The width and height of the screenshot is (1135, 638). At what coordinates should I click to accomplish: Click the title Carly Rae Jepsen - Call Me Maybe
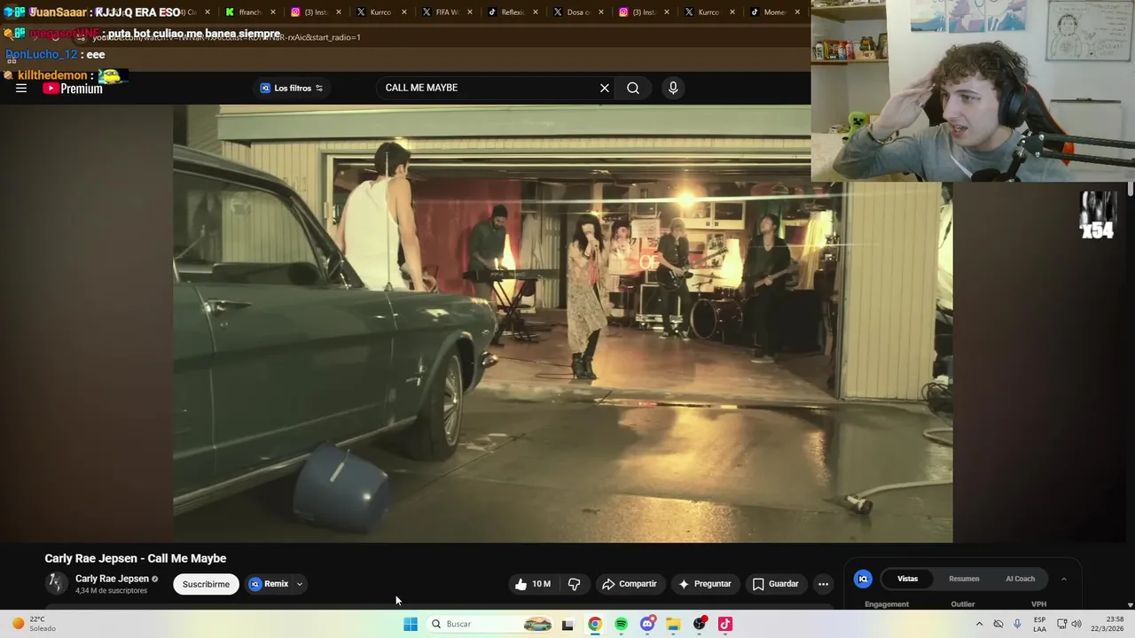tap(136, 558)
